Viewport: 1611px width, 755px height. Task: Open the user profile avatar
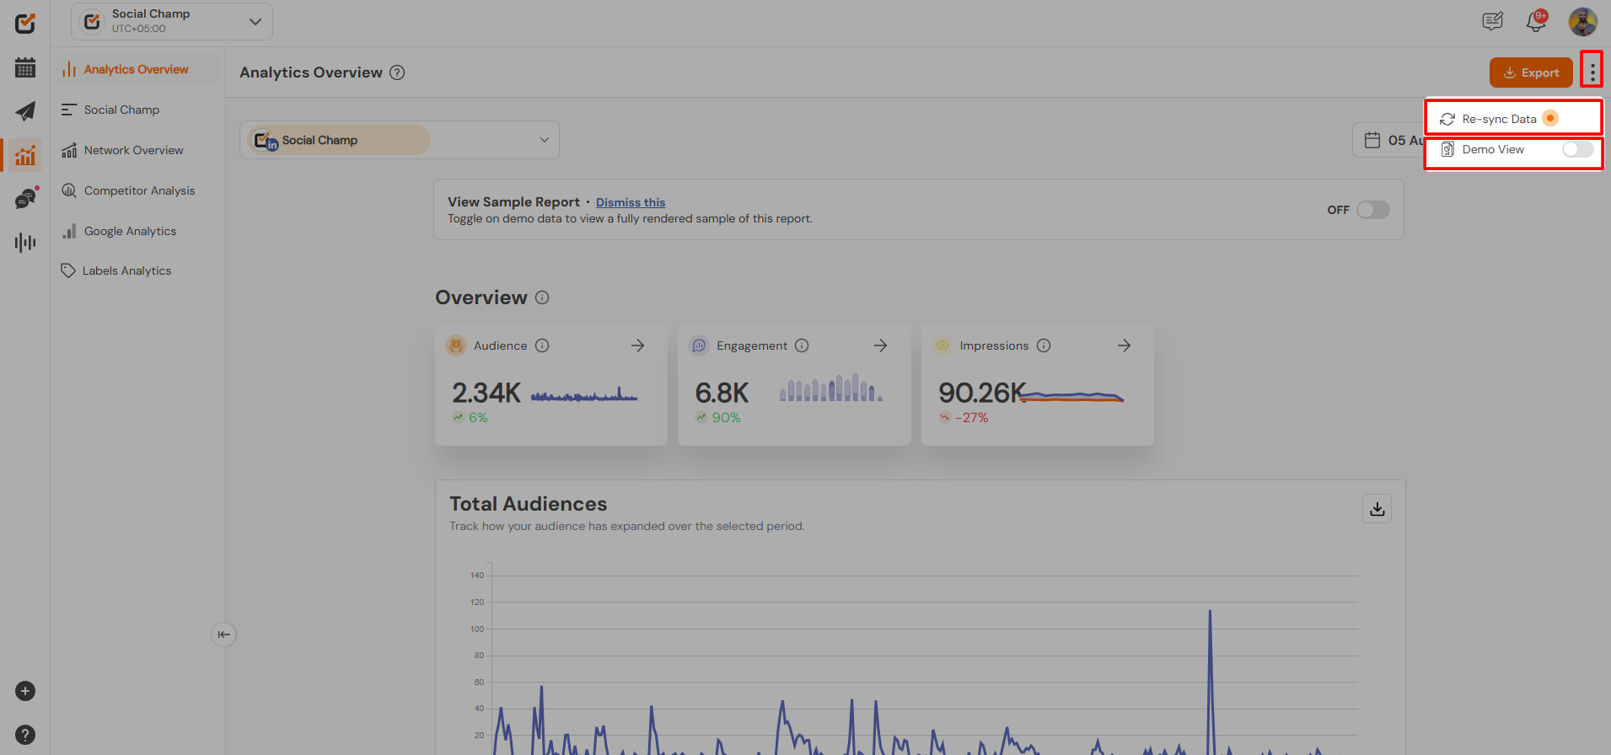pos(1582,21)
